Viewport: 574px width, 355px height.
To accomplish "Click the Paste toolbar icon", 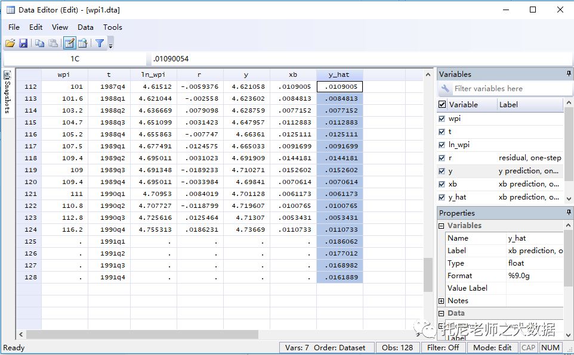I will pyautogui.click(x=53, y=43).
